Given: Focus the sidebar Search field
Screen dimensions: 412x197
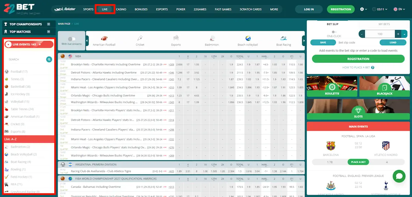Looking at the screenshot, I should 26,59.
